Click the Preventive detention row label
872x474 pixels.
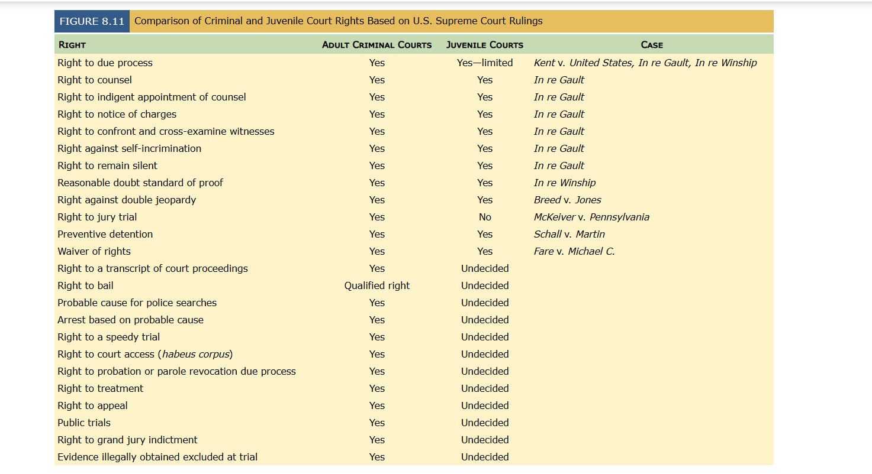[x=105, y=234]
